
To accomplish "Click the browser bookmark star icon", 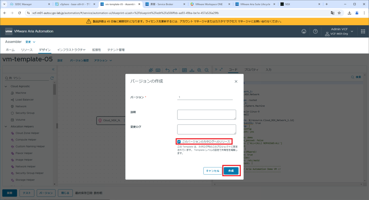I will coord(339,13).
